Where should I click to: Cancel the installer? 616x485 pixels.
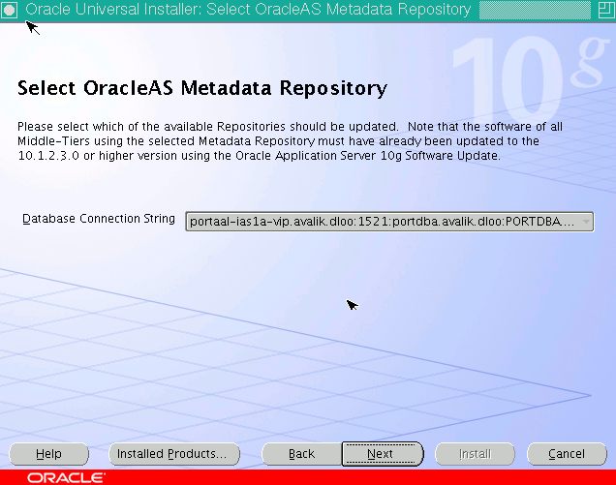[567, 454]
